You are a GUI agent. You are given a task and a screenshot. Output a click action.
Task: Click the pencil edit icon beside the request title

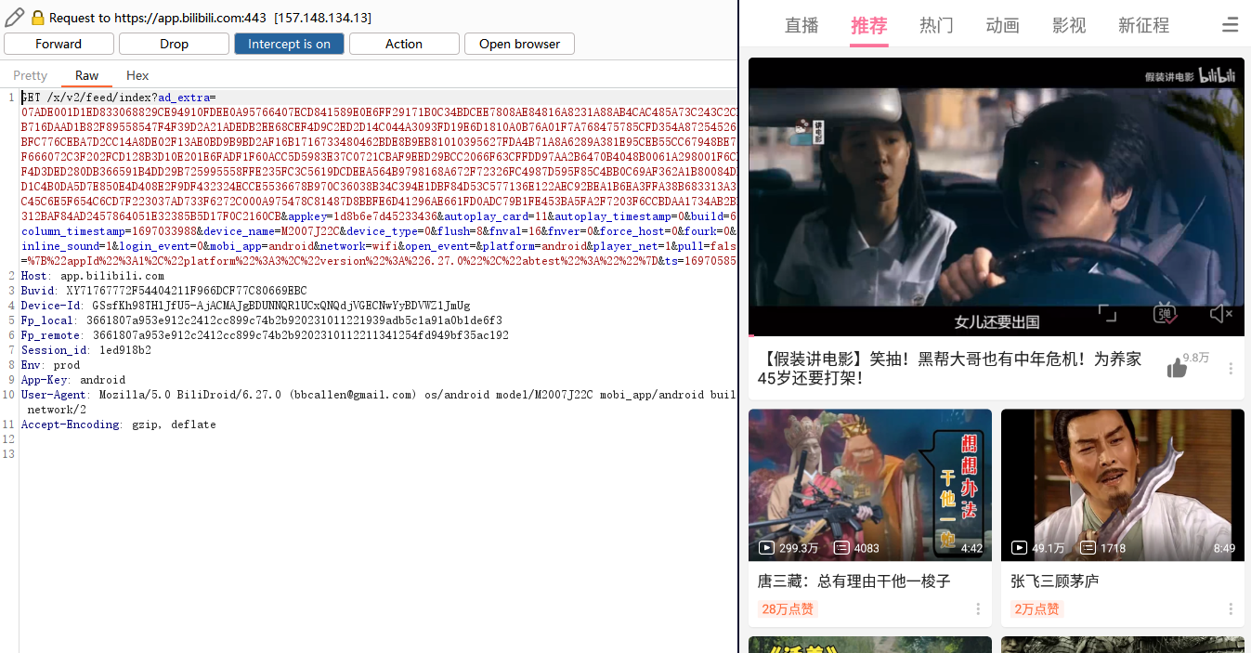tap(14, 17)
